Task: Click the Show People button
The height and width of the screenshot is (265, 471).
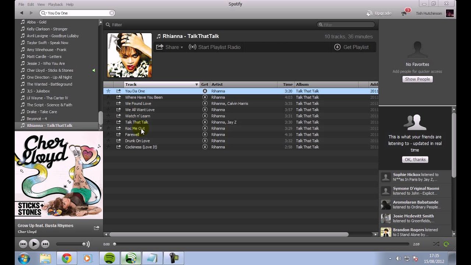Action: pyautogui.click(x=417, y=79)
